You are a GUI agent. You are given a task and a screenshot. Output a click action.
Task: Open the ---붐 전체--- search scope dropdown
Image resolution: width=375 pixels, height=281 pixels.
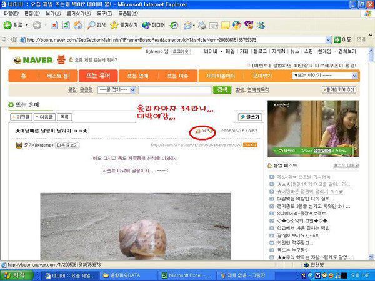[117, 90]
